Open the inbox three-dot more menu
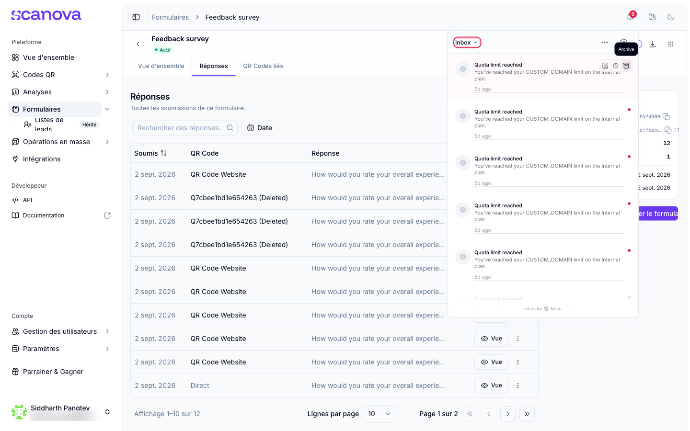The height and width of the screenshot is (431, 690). [x=605, y=43]
